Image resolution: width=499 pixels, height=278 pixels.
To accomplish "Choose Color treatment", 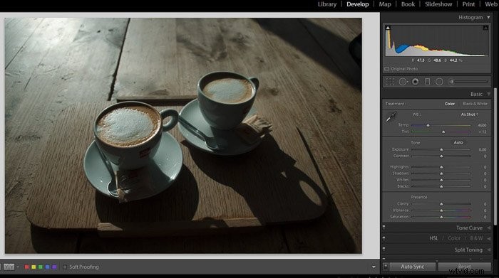I will point(450,104).
